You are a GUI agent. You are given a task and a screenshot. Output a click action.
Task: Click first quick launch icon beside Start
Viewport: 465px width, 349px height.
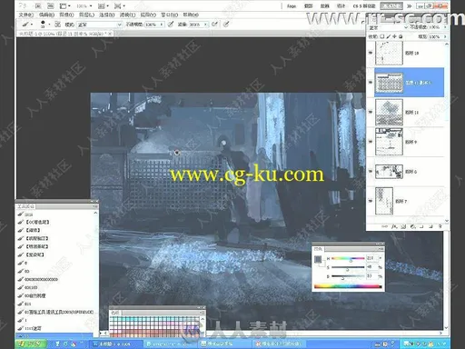point(57,344)
